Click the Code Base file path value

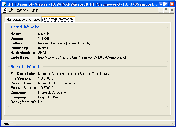[x=82, y=57]
